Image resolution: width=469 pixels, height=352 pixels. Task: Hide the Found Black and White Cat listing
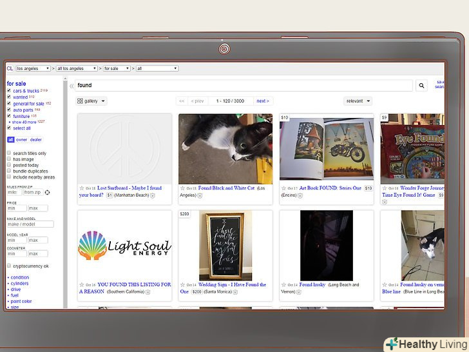[200, 195]
